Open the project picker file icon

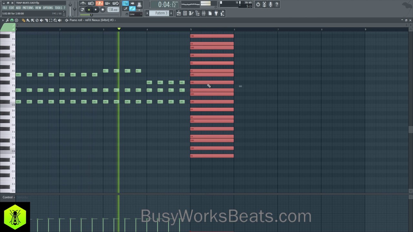pos(210,13)
